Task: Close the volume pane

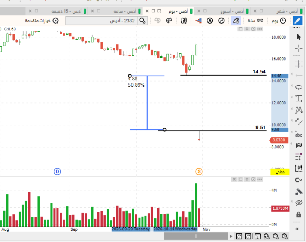Action: (x=234, y=179)
